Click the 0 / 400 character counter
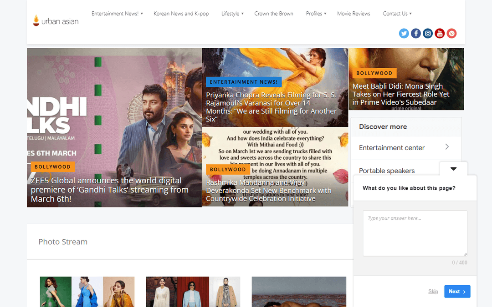492x307 pixels. 459,262
